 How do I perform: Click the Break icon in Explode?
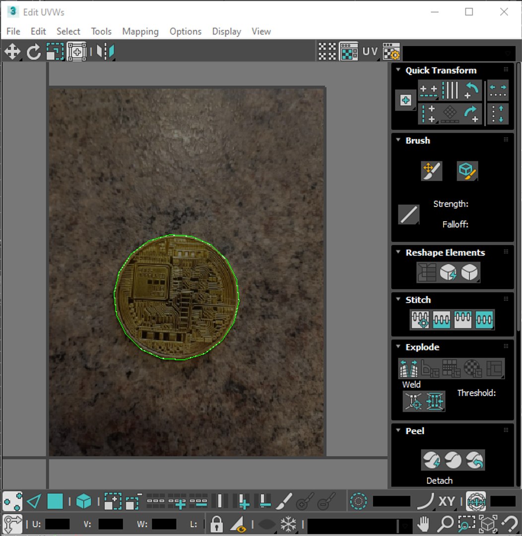(x=409, y=368)
